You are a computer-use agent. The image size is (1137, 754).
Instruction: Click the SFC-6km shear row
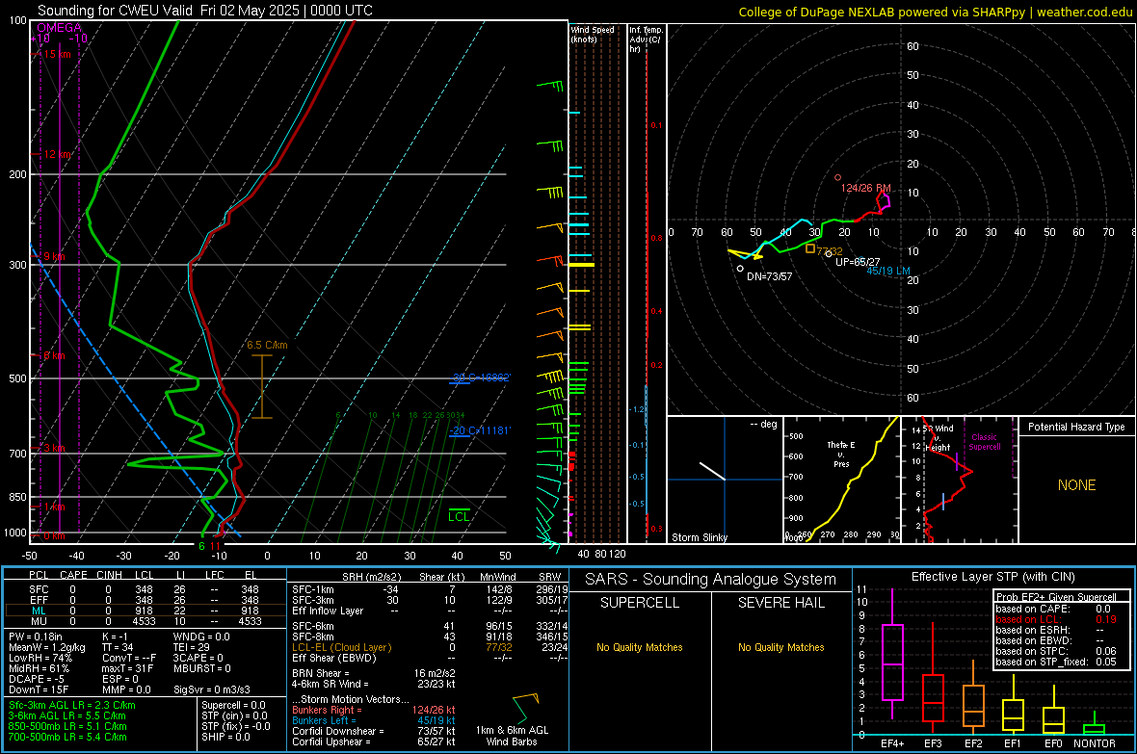pyautogui.click(x=430, y=626)
